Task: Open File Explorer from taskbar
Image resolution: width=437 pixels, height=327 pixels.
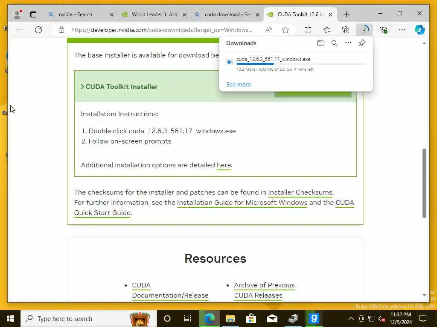Action: 230,318
